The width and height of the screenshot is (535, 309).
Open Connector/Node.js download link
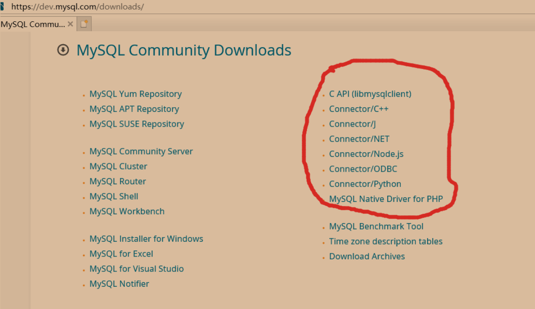pos(366,154)
